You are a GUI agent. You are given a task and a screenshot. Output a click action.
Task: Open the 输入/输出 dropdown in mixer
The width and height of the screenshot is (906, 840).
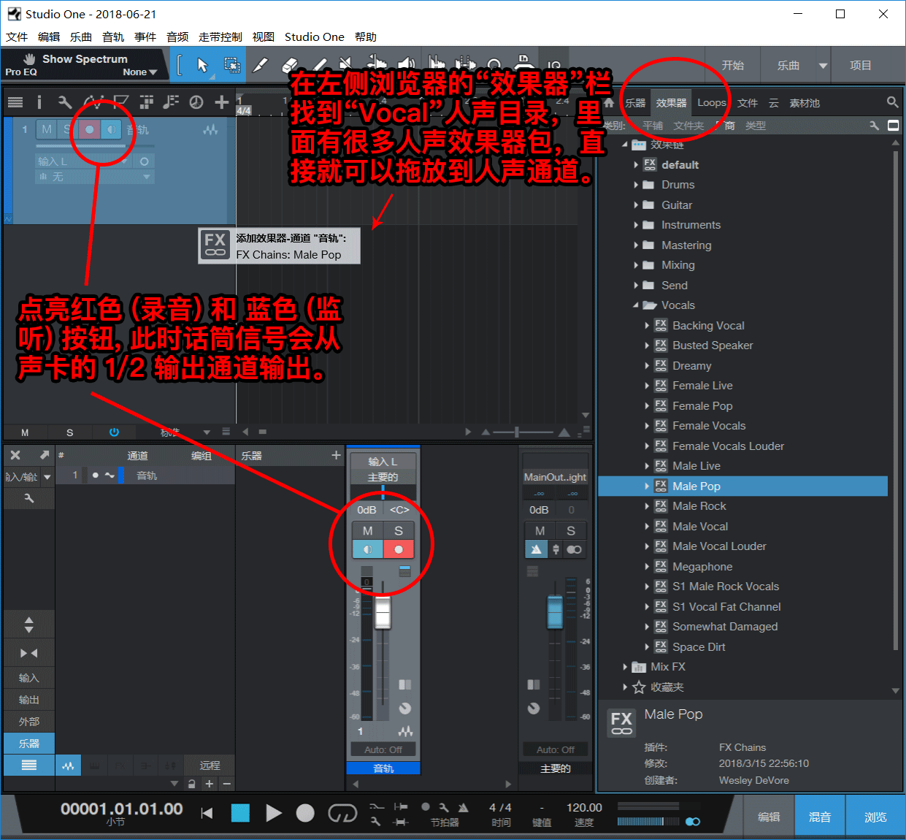pyautogui.click(x=47, y=477)
